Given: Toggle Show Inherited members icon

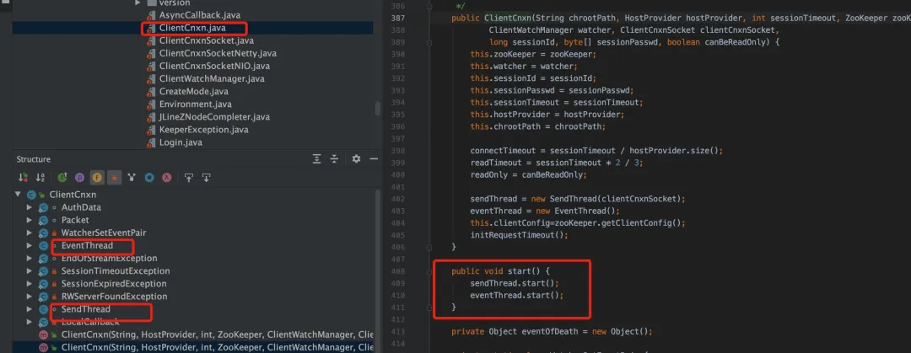Looking at the screenshot, I should click(62, 178).
